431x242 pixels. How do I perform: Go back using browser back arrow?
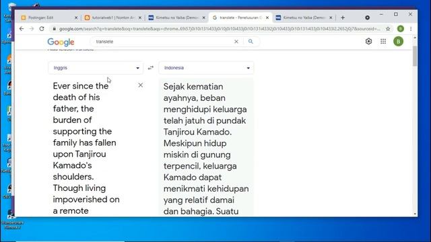22,29
